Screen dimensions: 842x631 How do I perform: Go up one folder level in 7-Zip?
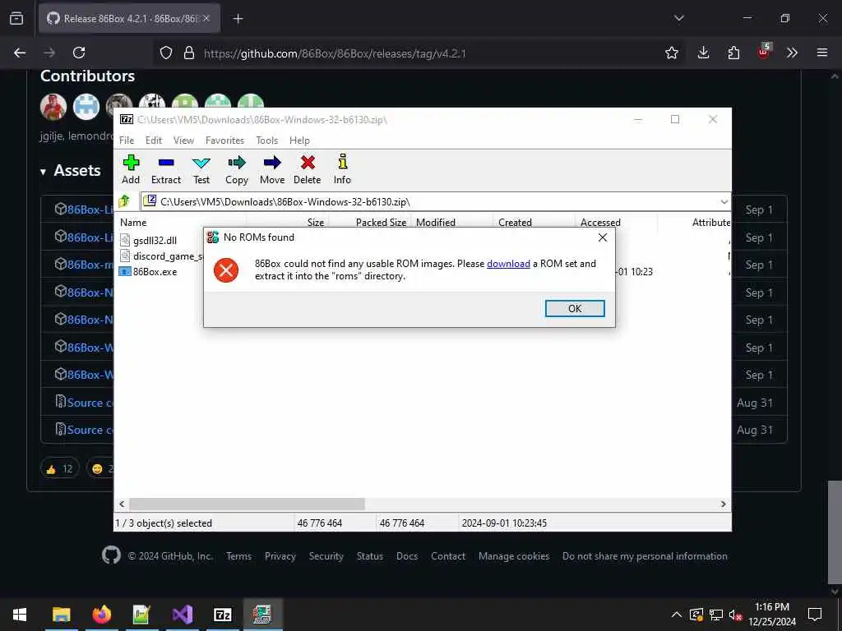tap(125, 201)
